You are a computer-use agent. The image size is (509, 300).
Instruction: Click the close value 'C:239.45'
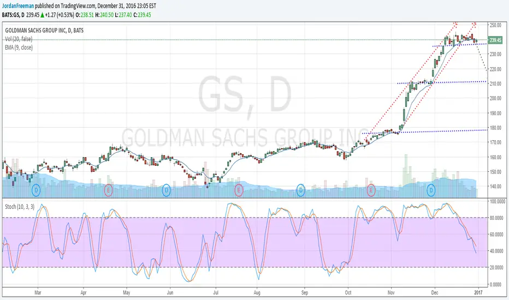click(142, 15)
